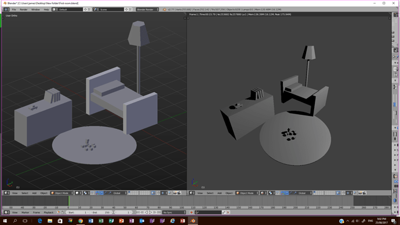This screenshot has width=400, height=225.
Task: Open right viewport editor type menu
Action: pos(192,193)
